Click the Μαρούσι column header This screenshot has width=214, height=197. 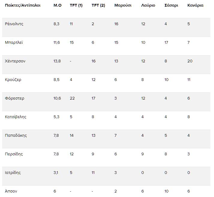123,5
